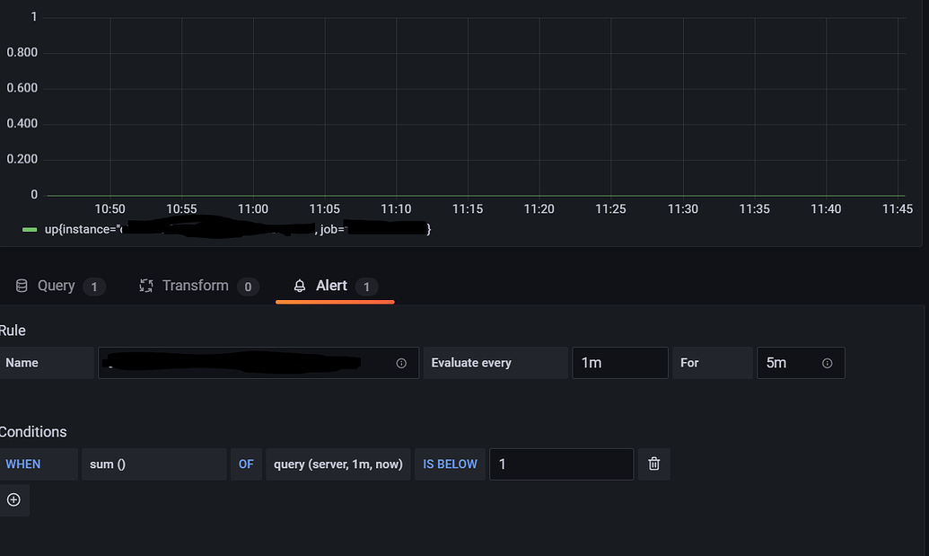
Task: Click the database icon beside Query
Action: click(20, 286)
